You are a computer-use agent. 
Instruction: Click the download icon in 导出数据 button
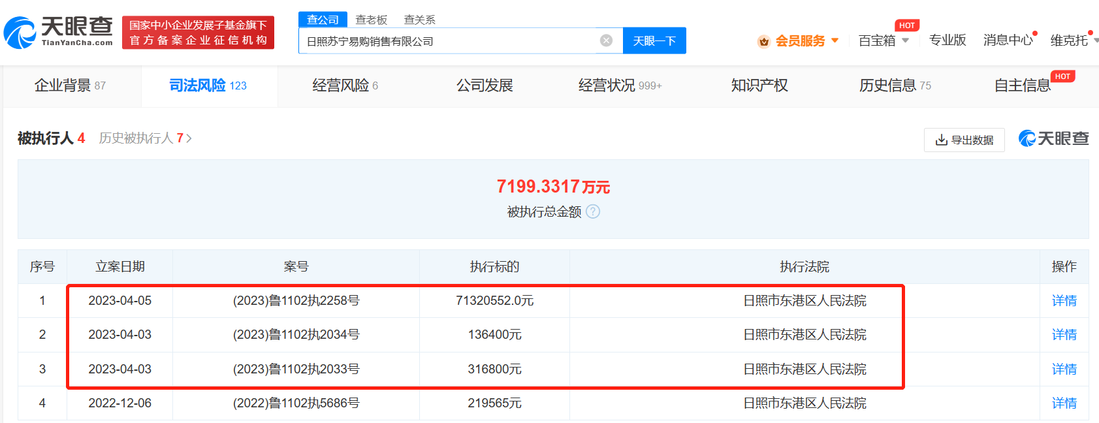click(x=941, y=140)
